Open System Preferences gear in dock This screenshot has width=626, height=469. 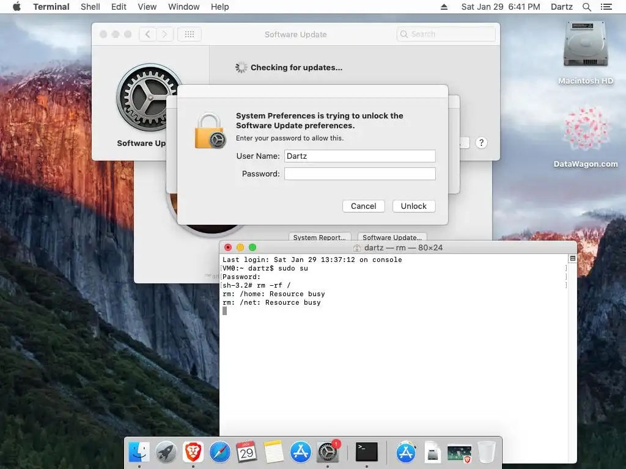tap(328, 452)
